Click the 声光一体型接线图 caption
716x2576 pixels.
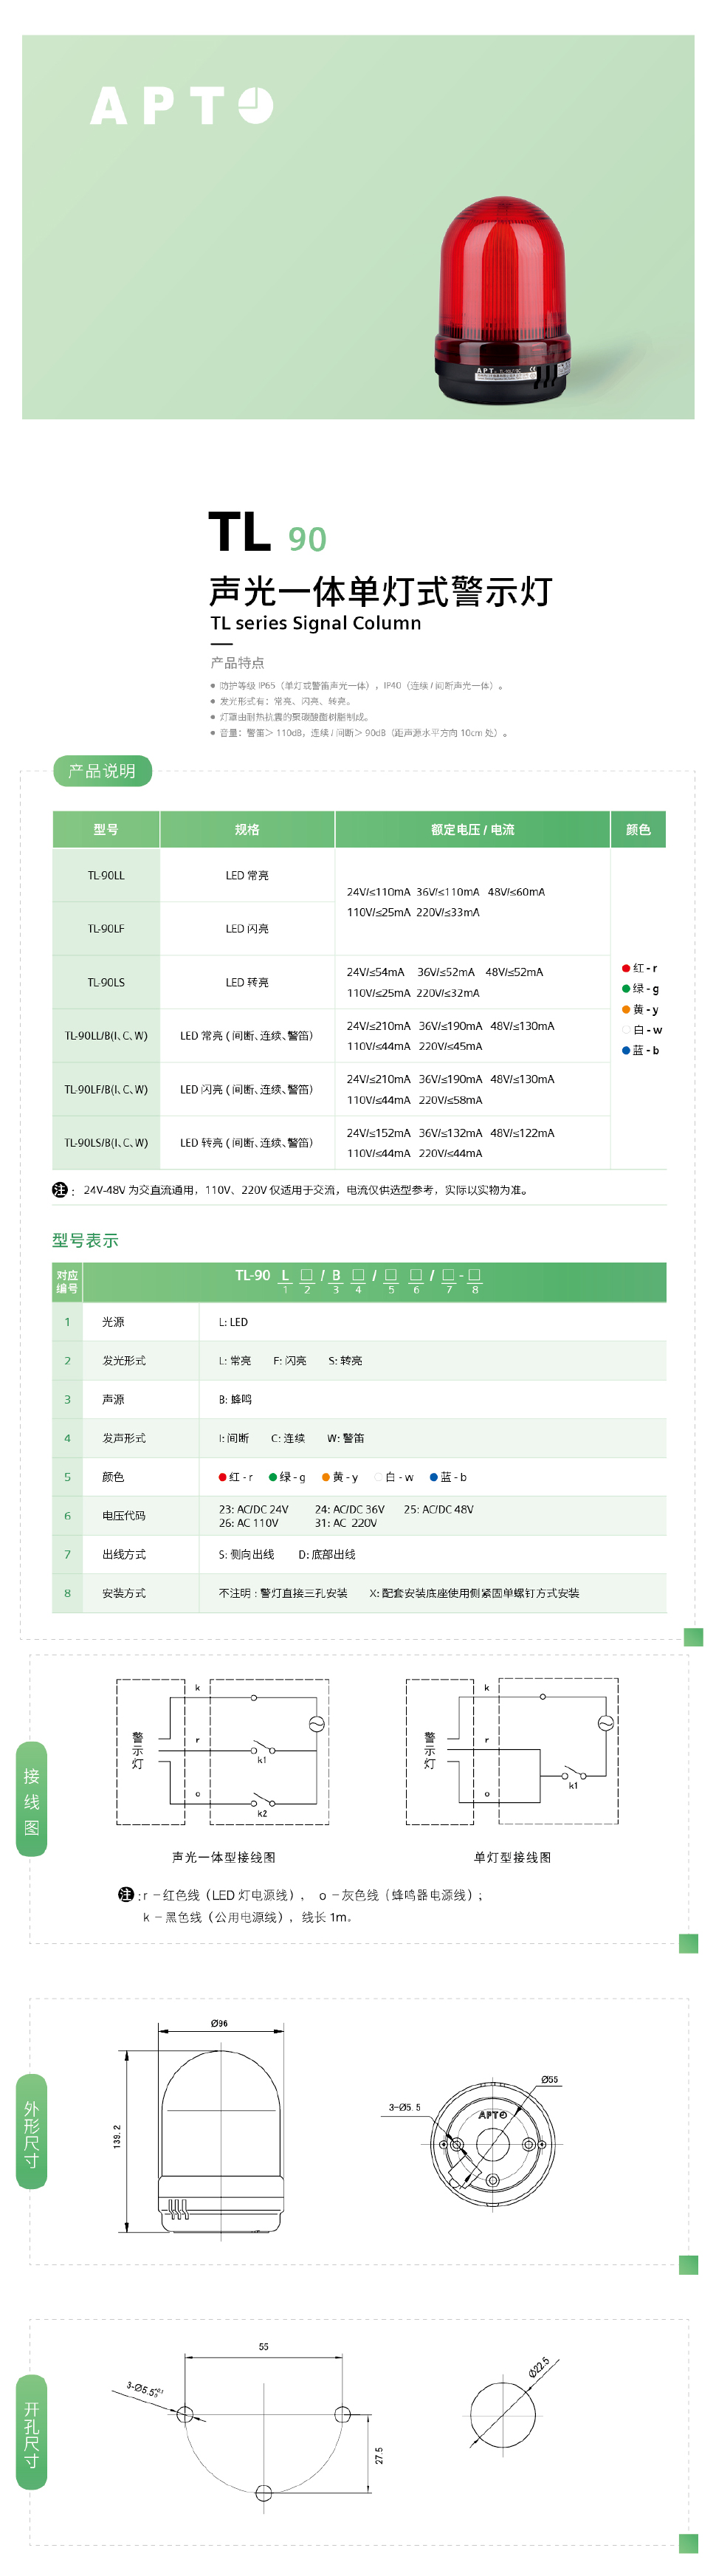(x=223, y=1857)
